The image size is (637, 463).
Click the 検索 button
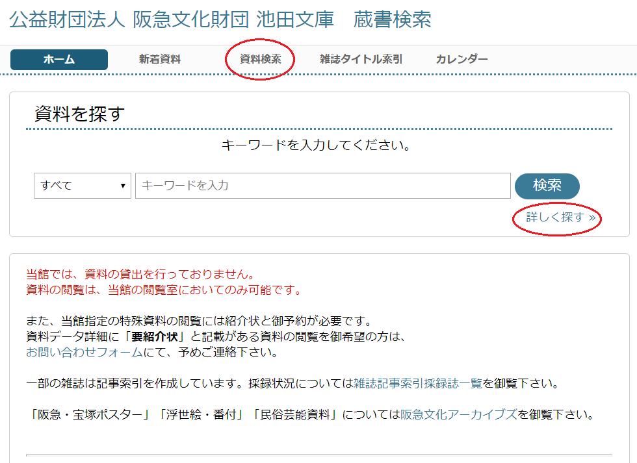click(x=547, y=186)
